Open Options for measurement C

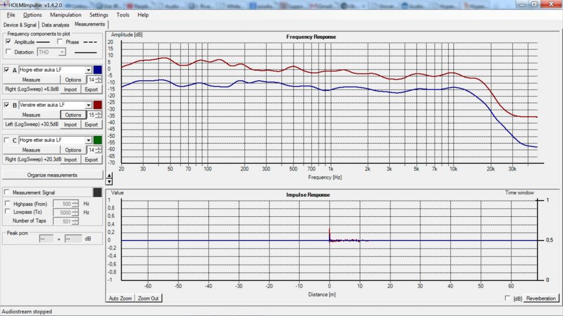click(73, 150)
